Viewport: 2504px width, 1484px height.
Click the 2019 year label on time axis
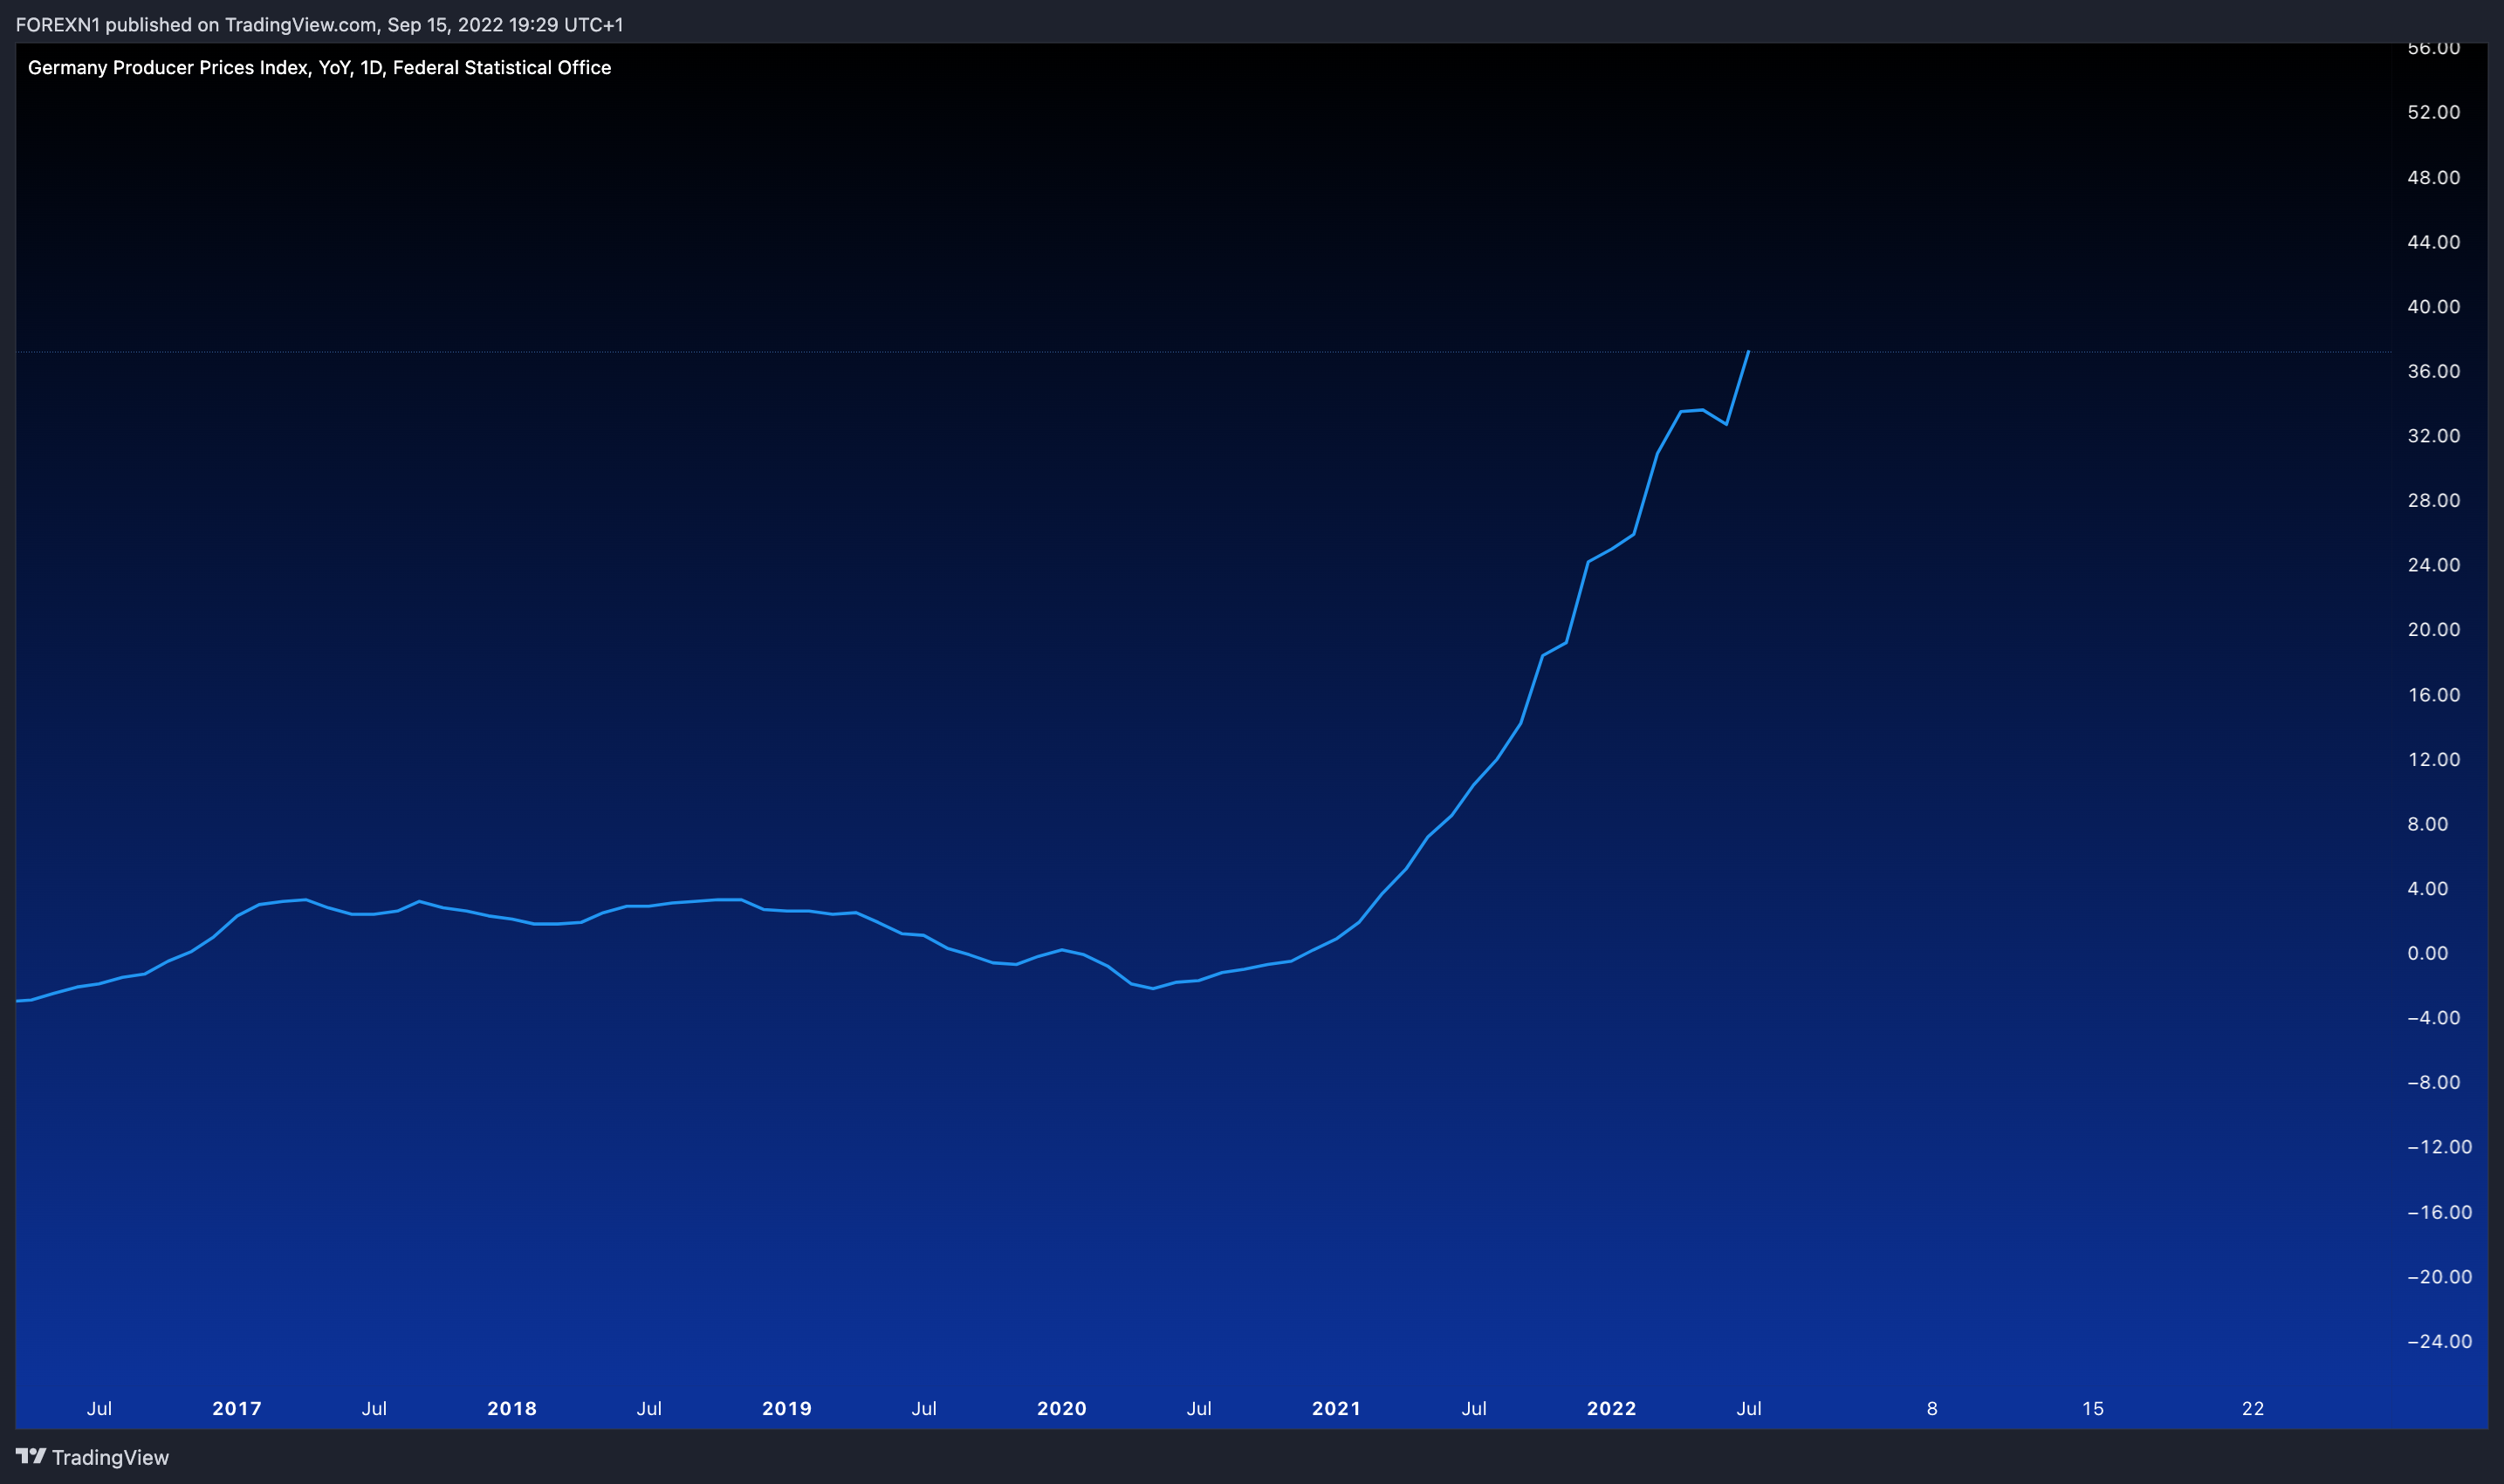pyautogui.click(x=787, y=1408)
